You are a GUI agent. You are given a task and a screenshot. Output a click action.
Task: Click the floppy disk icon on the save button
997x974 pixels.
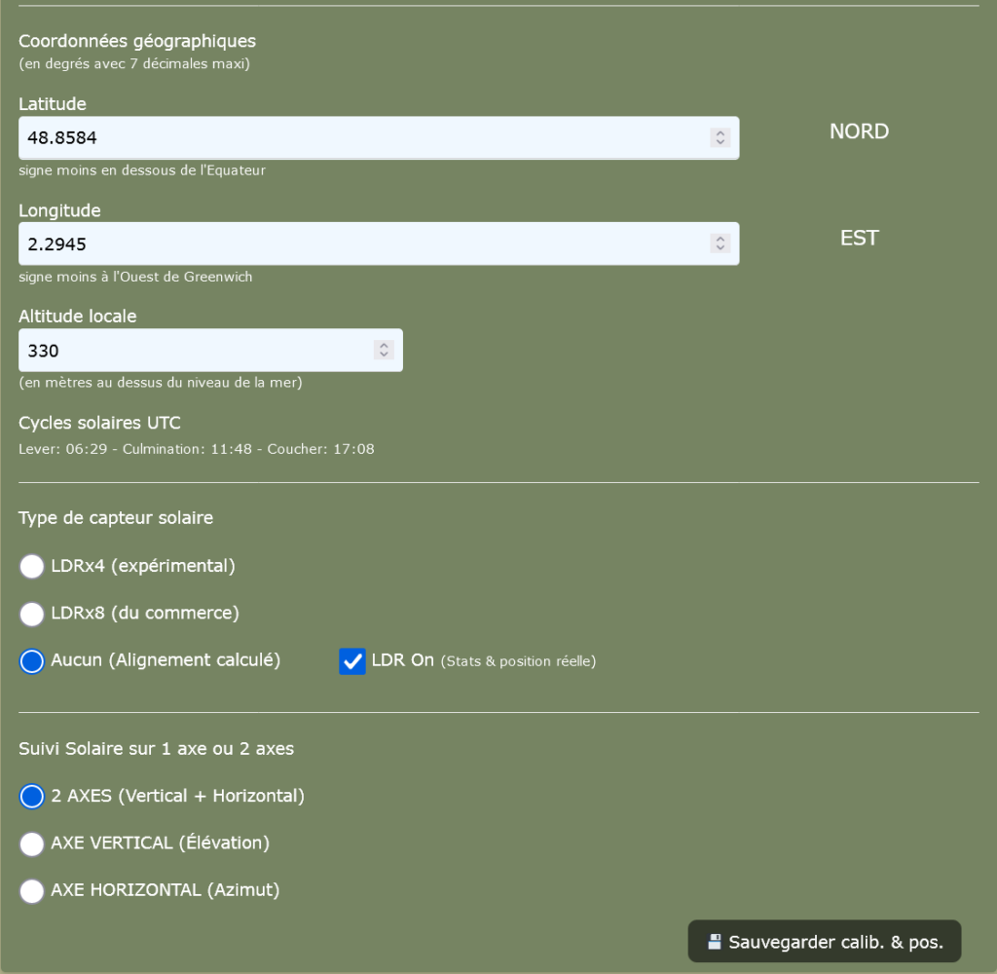715,942
